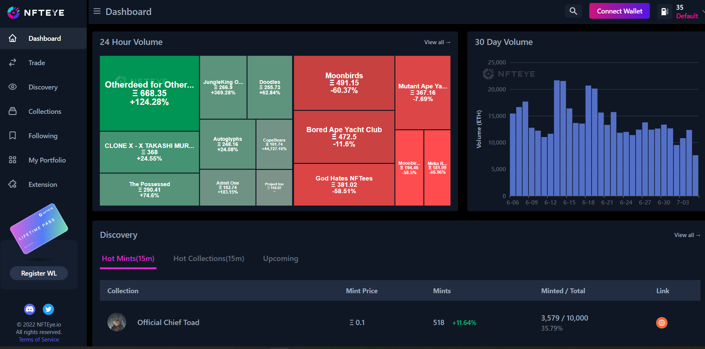Click View all in Discovery section
705x349 pixels.
687,235
